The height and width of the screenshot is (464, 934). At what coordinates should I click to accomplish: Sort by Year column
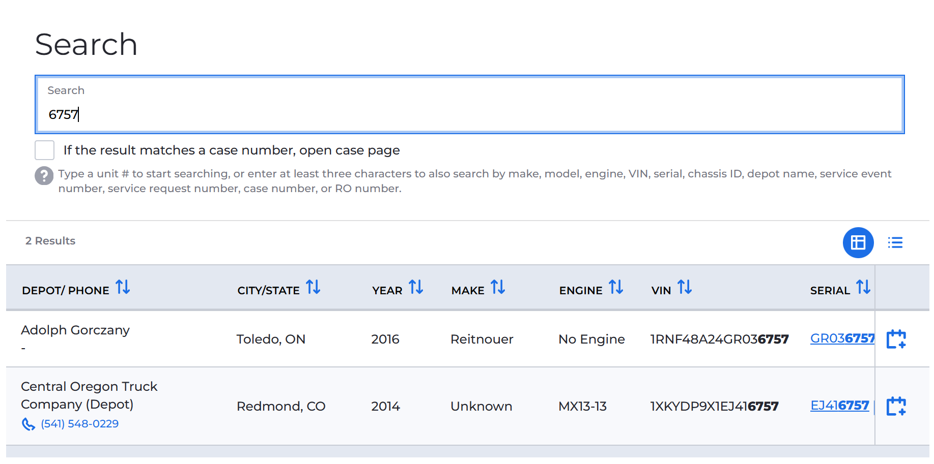coord(416,288)
